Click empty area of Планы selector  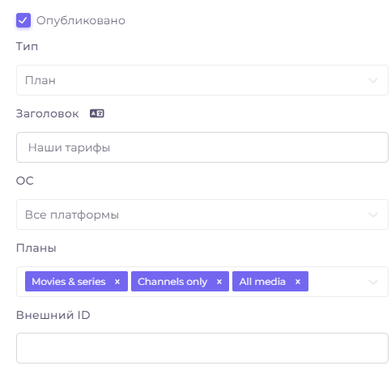coord(338,282)
